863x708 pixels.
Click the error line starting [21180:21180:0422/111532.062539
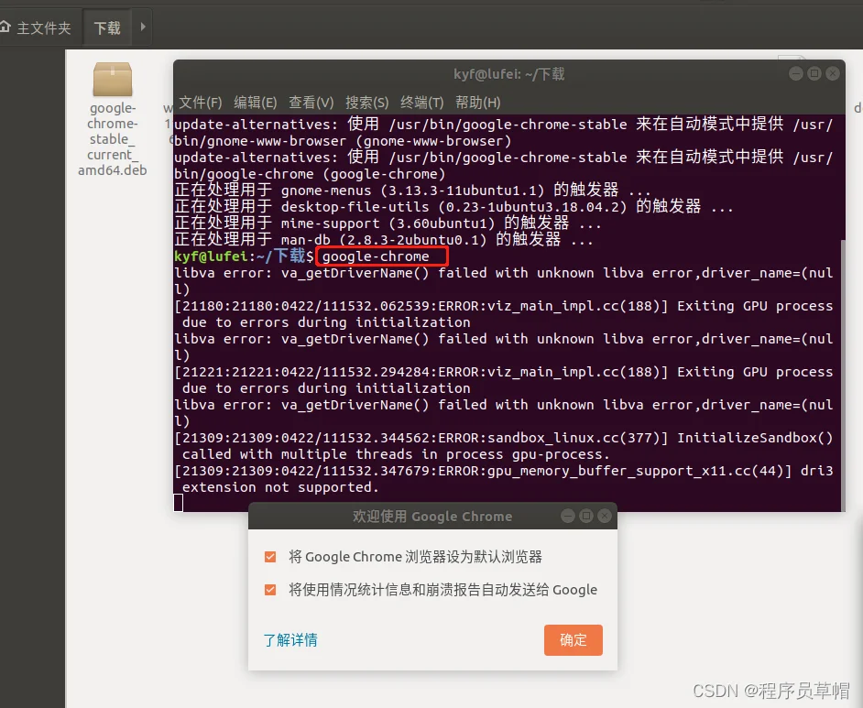click(504, 306)
